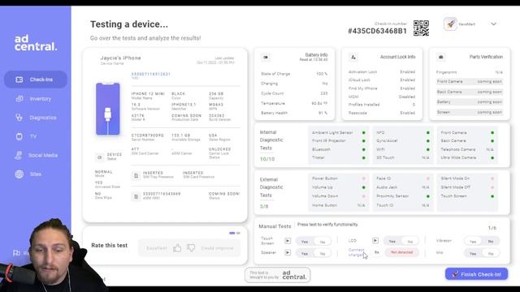The image size is (520, 292).
Task: Click the check-in QR code
Action: coord(421,28)
